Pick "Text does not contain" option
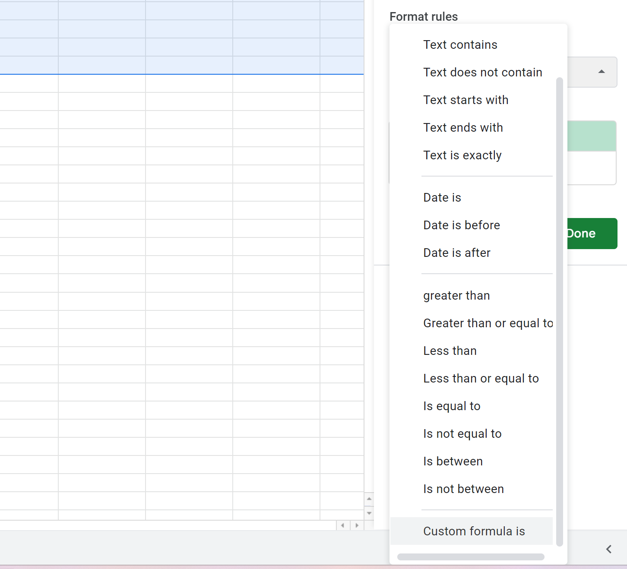The width and height of the screenshot is (627, 569). [482, 72]
